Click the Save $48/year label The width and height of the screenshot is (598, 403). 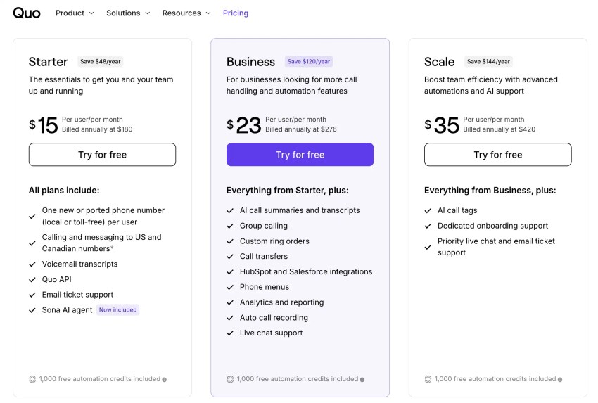pos(101,62)
